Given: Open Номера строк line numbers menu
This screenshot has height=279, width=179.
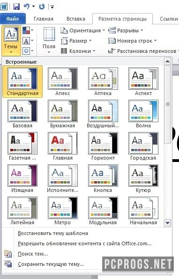Looking at the screenshot, I should pyautogui.click(x=132, y=41).
